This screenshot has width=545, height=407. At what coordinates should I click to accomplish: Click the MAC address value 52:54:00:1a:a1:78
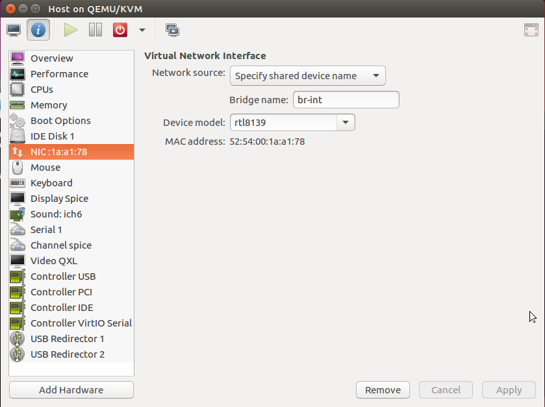[x=267, y=142]
